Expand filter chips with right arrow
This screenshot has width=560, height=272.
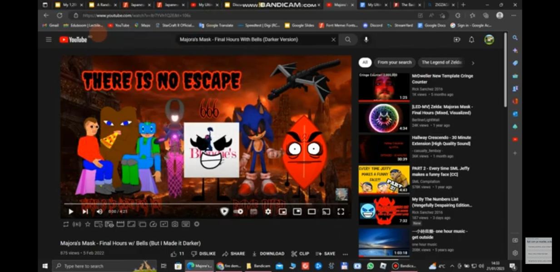pos(473,63)
